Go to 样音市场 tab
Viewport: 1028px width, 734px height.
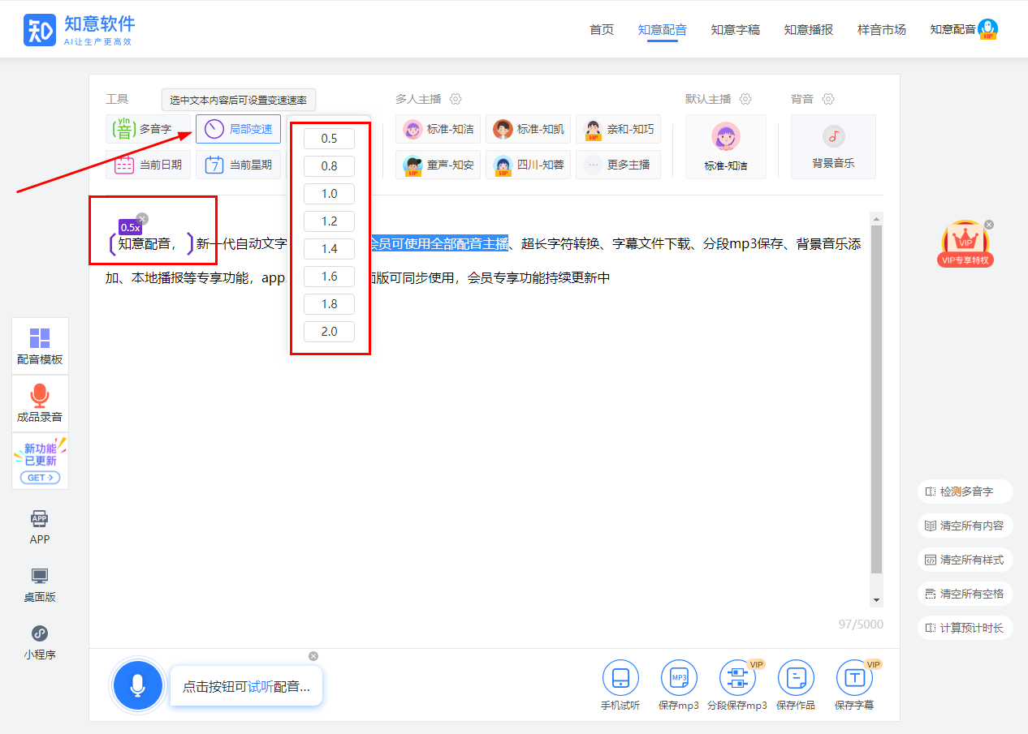click(x=881, y=30)
